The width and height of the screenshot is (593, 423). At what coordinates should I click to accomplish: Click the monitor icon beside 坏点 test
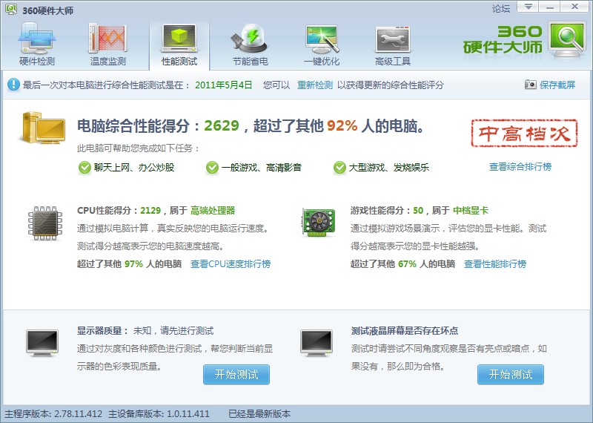point(317,343)
